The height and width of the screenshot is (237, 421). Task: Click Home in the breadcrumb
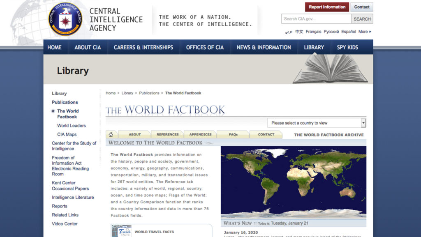(x=111, y=93)
